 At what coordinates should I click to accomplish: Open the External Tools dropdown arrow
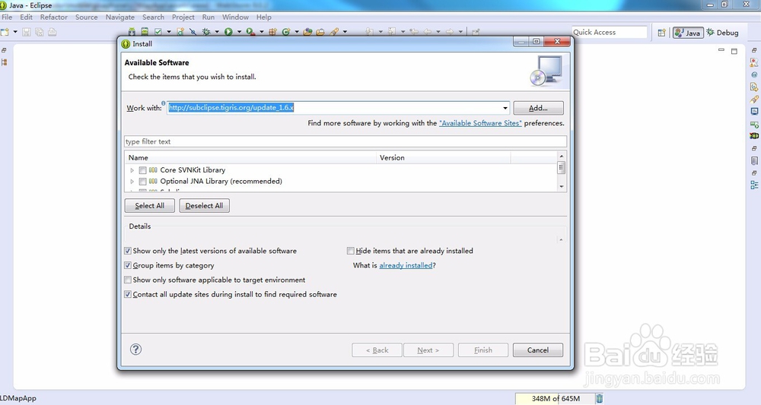click(x=261, y=32)
